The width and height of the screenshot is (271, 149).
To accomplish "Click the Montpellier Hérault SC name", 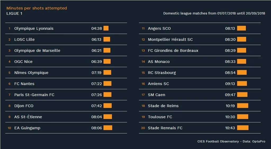I will [x=170, y=39].
